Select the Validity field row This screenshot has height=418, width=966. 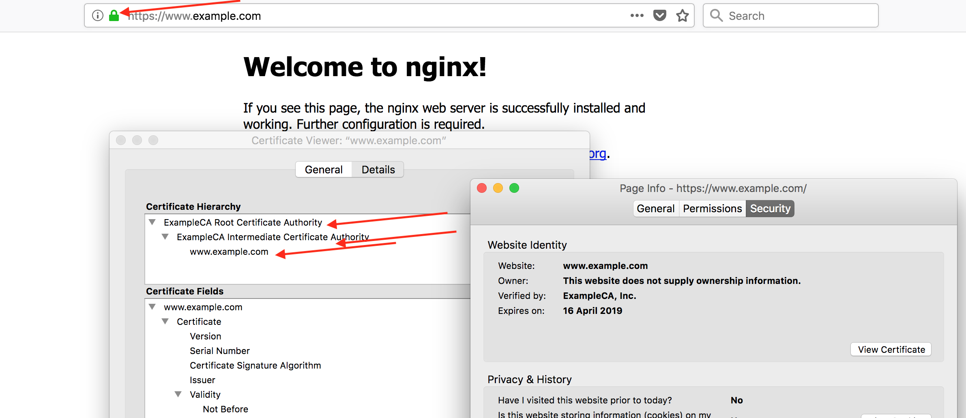205,395
